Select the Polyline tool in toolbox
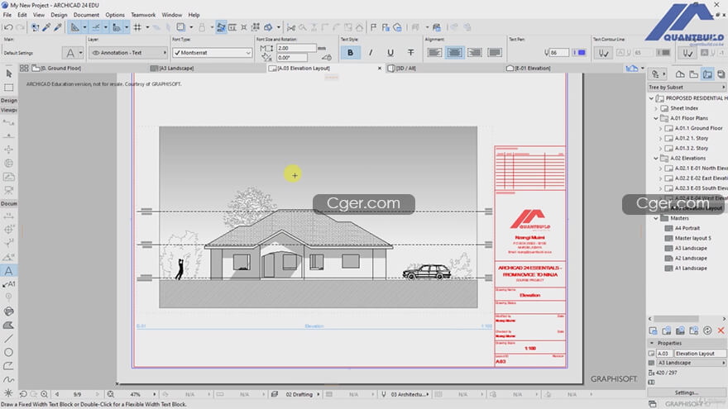Image resolution: width=728 pixels, height=409 pixels. [8, 366]
